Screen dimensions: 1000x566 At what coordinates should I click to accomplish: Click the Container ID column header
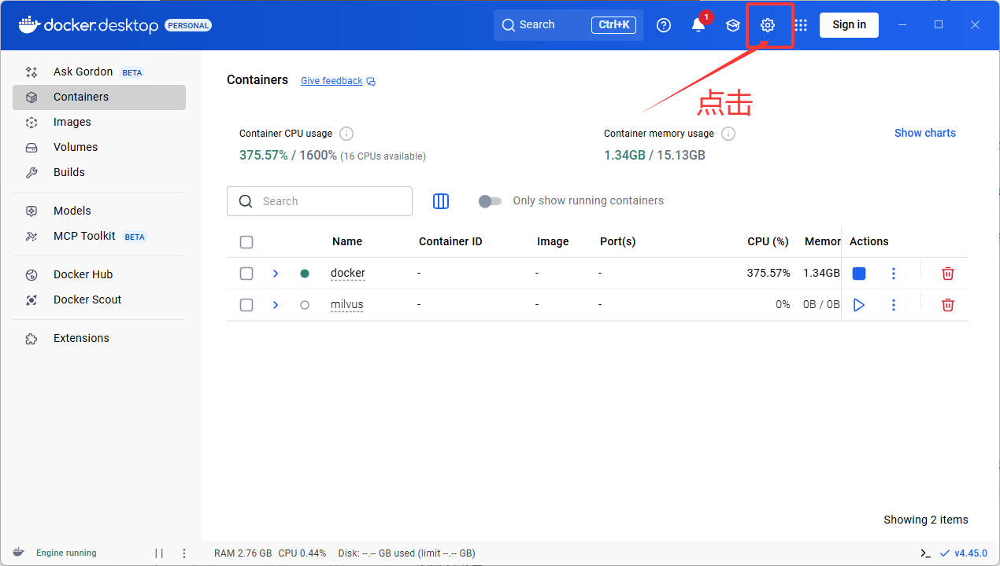click(450, 242)
